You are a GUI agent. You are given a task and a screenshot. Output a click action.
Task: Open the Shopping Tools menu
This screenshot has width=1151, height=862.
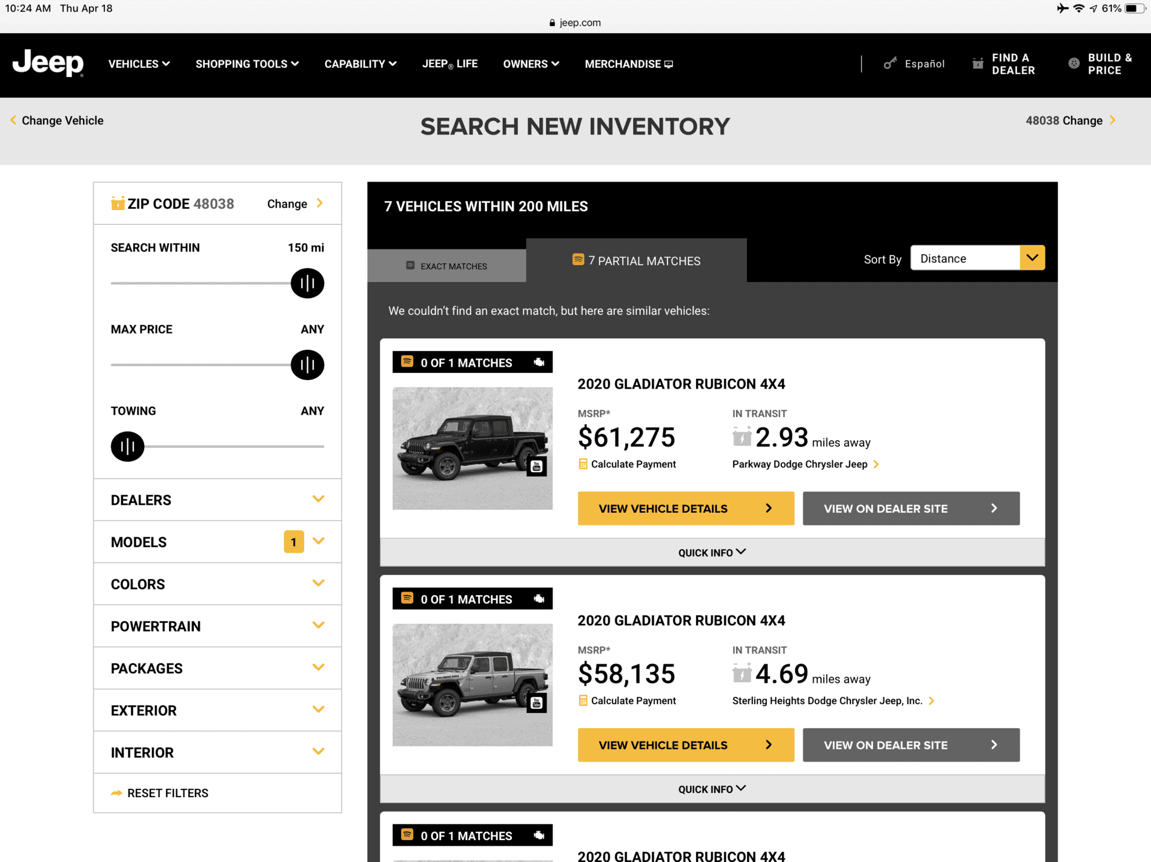point(247,64)
